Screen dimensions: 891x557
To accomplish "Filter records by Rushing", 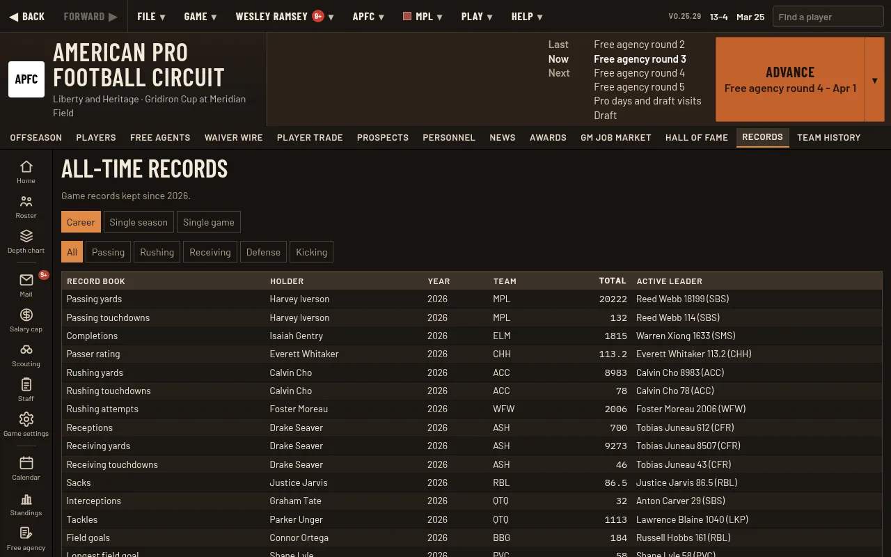I will click(x=157, y=252).
